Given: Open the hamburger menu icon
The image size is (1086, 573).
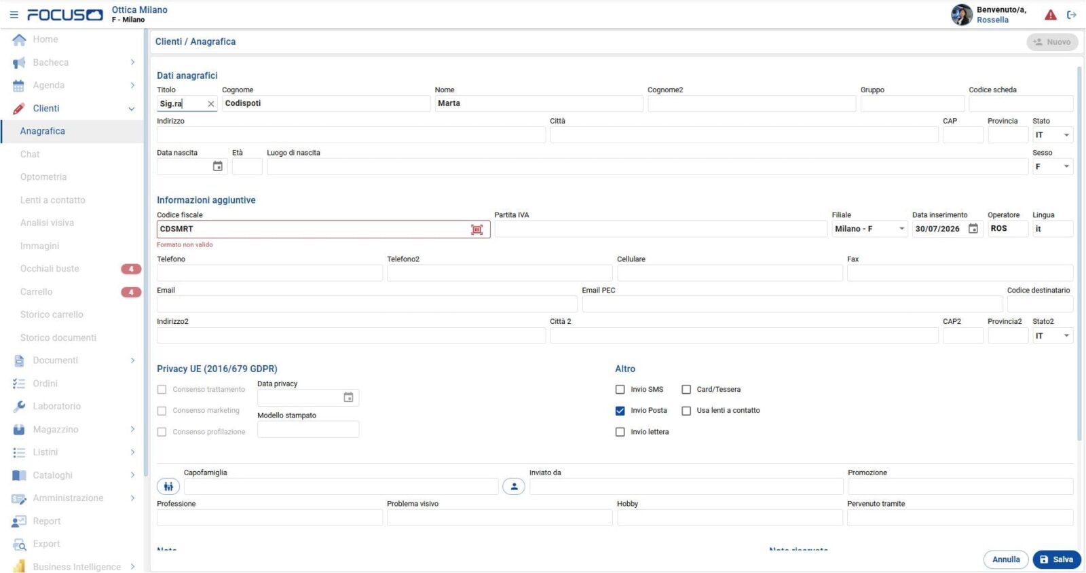Looking at the screenshot, I should (14, 14).
